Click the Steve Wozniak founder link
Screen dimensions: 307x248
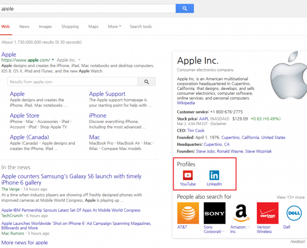pos(258,151)
